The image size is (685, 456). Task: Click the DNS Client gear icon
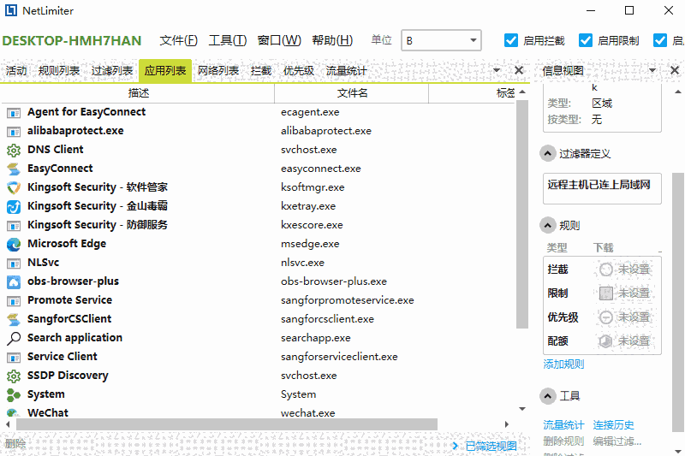pyautogui.click(x=14, y=150)
